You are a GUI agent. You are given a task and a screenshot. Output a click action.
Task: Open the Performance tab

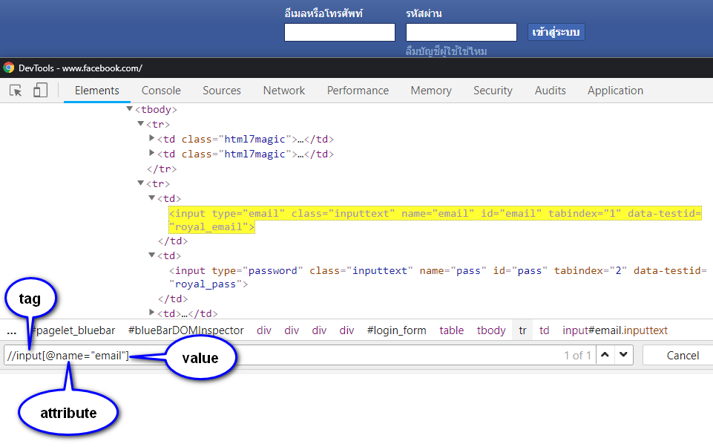pyautogui.click(x=358, y=91)
